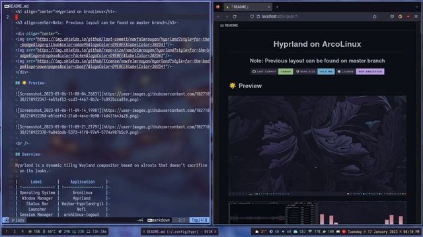Switch to workspace 2 in Waybar

click(x=15, y=232)
